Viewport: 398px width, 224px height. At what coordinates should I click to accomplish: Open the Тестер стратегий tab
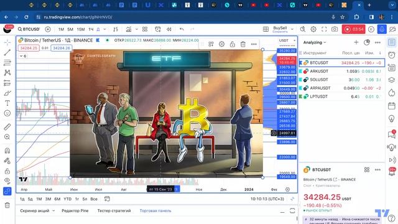click(114, 210)
